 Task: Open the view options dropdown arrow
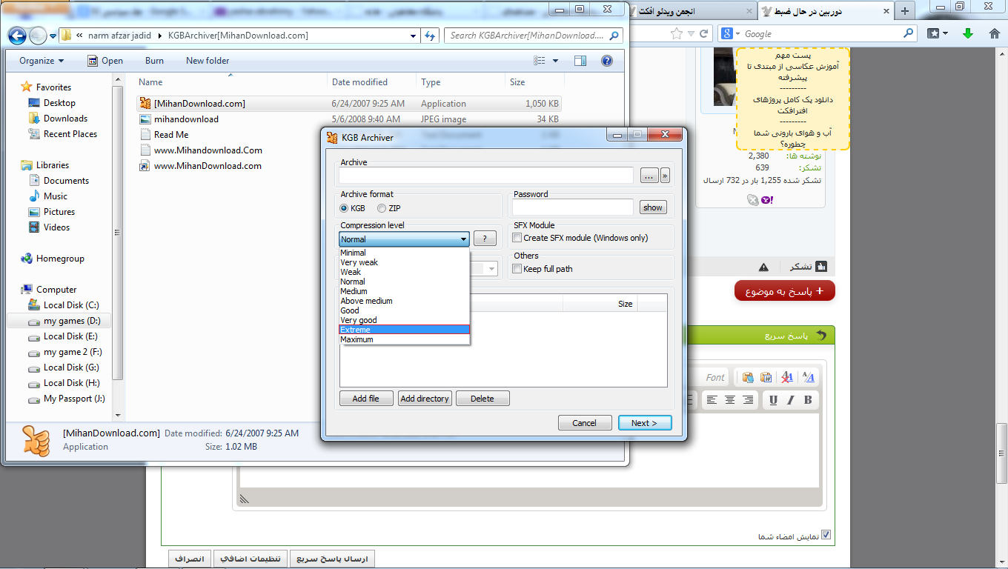pos(556,61)
